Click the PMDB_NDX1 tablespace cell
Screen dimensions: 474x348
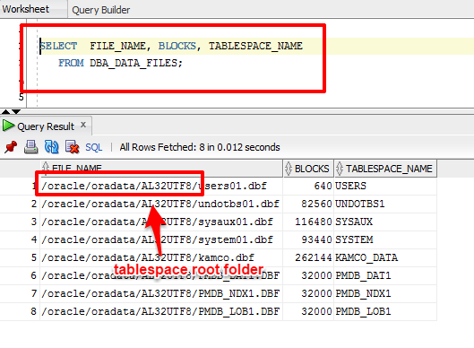385,293
